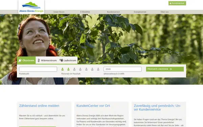
Task: Open the Über uns menu
Action: tap(164, 12)
